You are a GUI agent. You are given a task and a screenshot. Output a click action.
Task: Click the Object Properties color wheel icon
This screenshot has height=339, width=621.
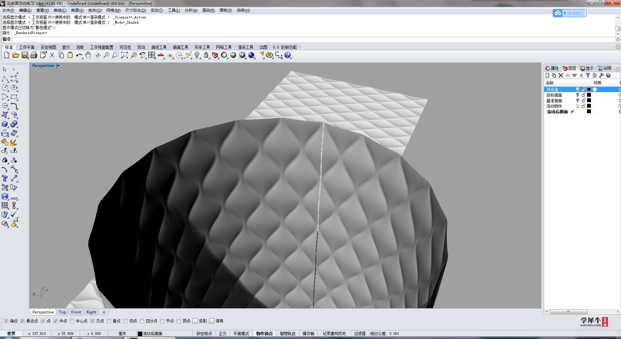coord(224,55)
